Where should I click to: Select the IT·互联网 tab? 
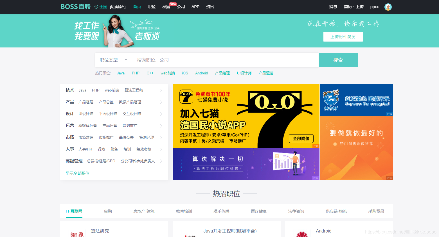click(x=74, y=211)
